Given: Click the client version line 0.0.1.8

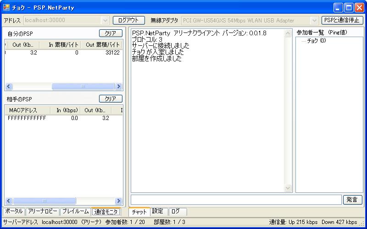Looking at the screenshot, I should (199, 33).
